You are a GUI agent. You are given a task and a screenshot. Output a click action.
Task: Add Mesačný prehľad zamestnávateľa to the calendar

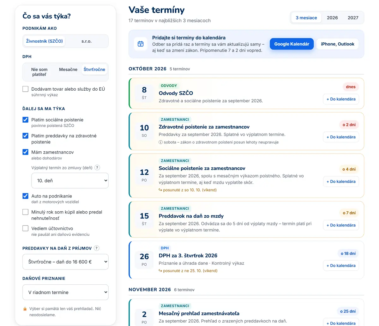(x=341, y=323)
